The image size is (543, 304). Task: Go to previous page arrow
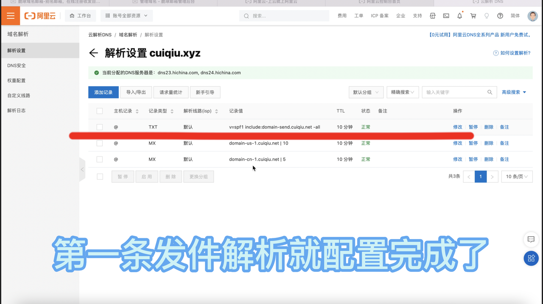click(x=469, y=176)
